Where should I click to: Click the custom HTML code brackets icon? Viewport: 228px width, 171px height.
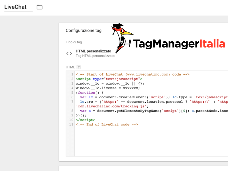click(x=69, y=54)
